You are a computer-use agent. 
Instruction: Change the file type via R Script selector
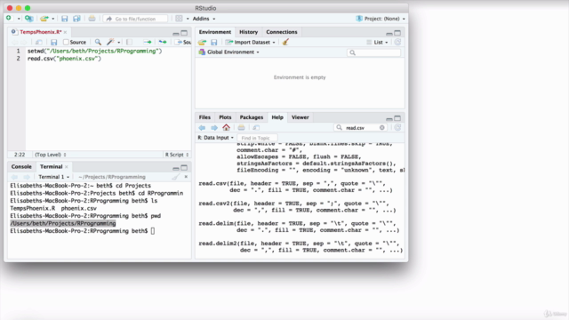[x=177, y=155]
